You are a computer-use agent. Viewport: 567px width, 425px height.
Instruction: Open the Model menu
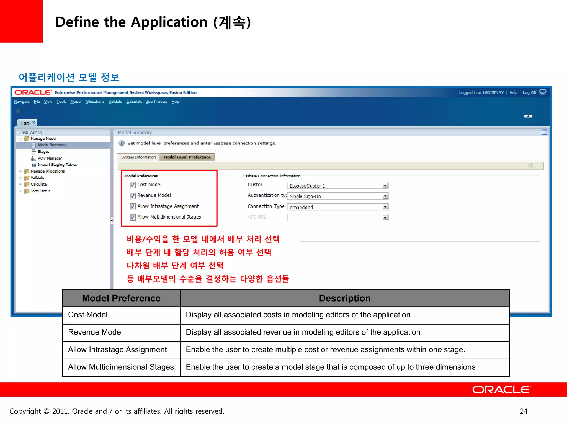76,102
